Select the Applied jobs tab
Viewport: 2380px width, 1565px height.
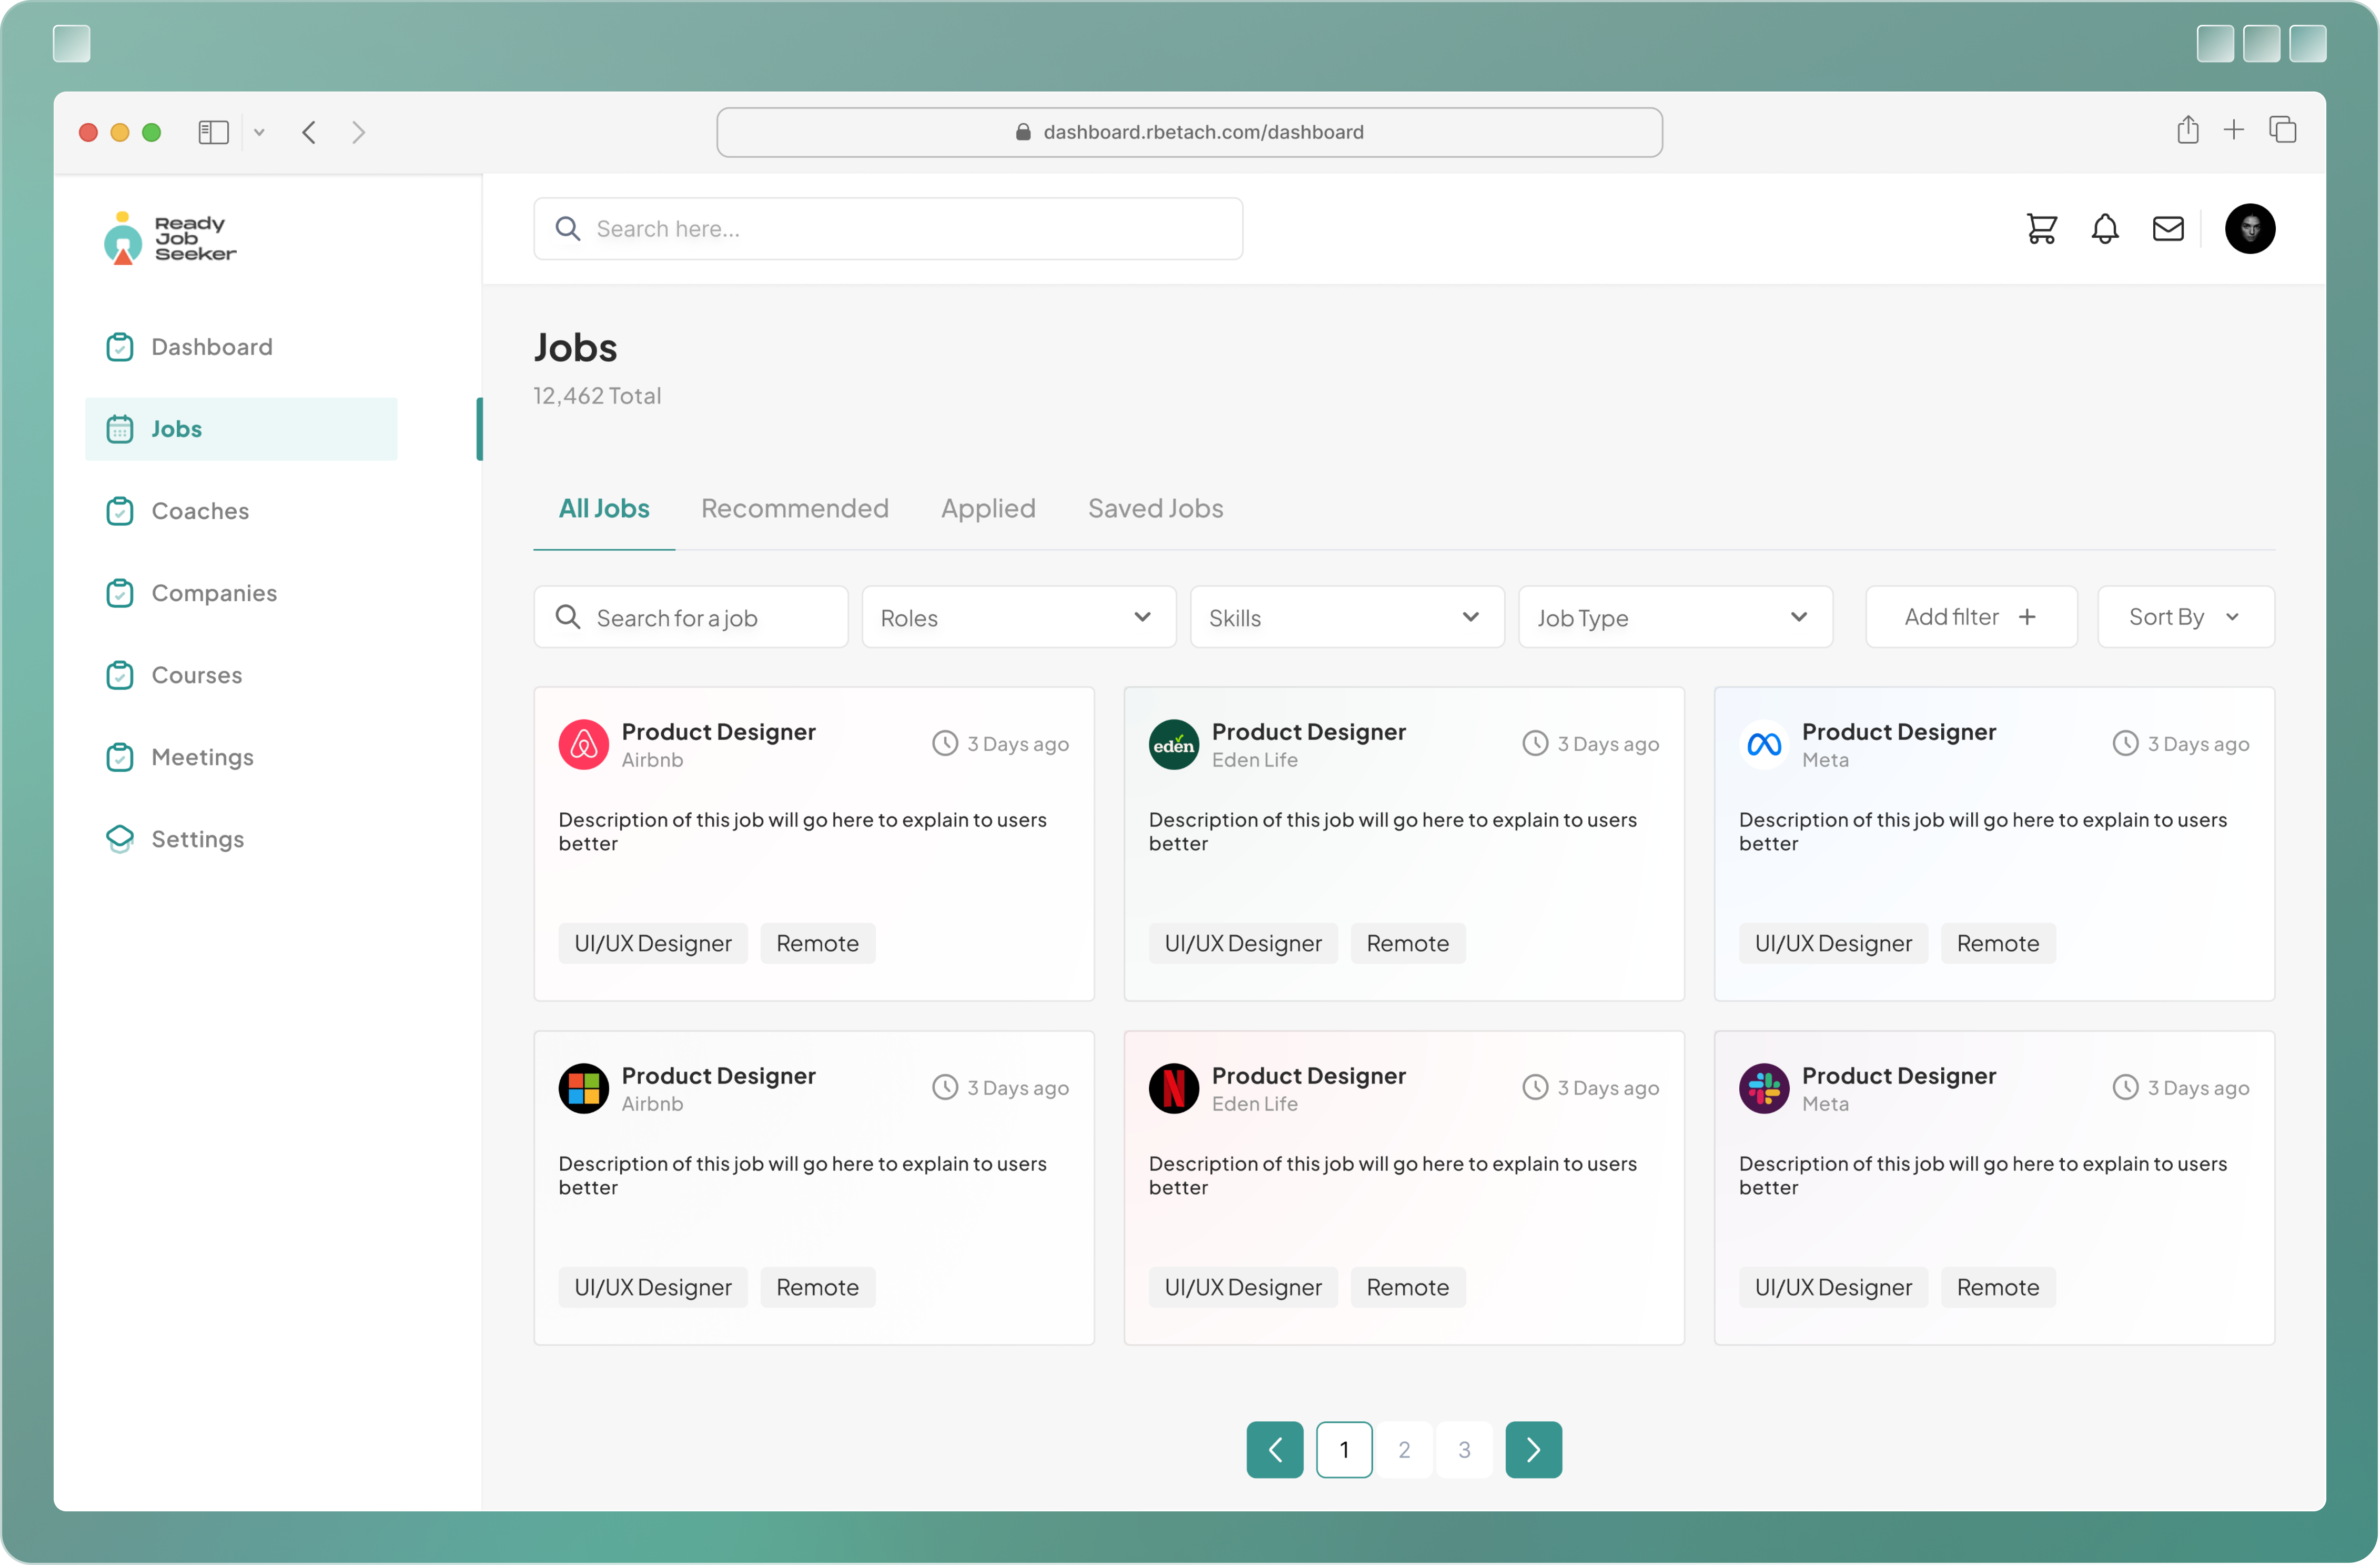(988, 509)
